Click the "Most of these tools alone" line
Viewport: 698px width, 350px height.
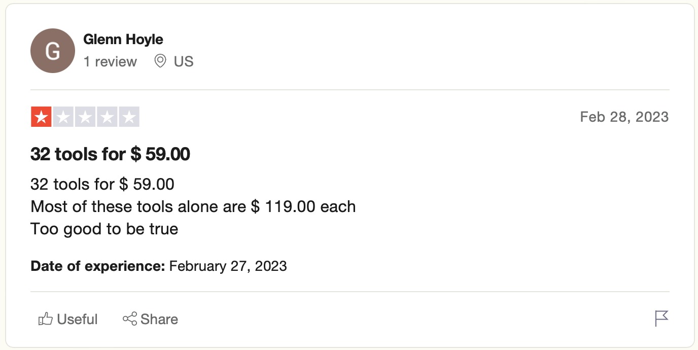pyautogui.click(x=193, y=206)
